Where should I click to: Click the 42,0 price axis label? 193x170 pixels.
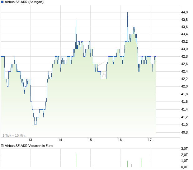coord(184,87)
